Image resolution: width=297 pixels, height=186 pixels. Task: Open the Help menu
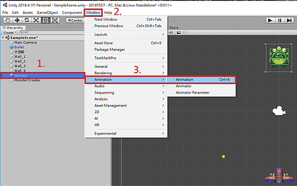coord(108,12)
